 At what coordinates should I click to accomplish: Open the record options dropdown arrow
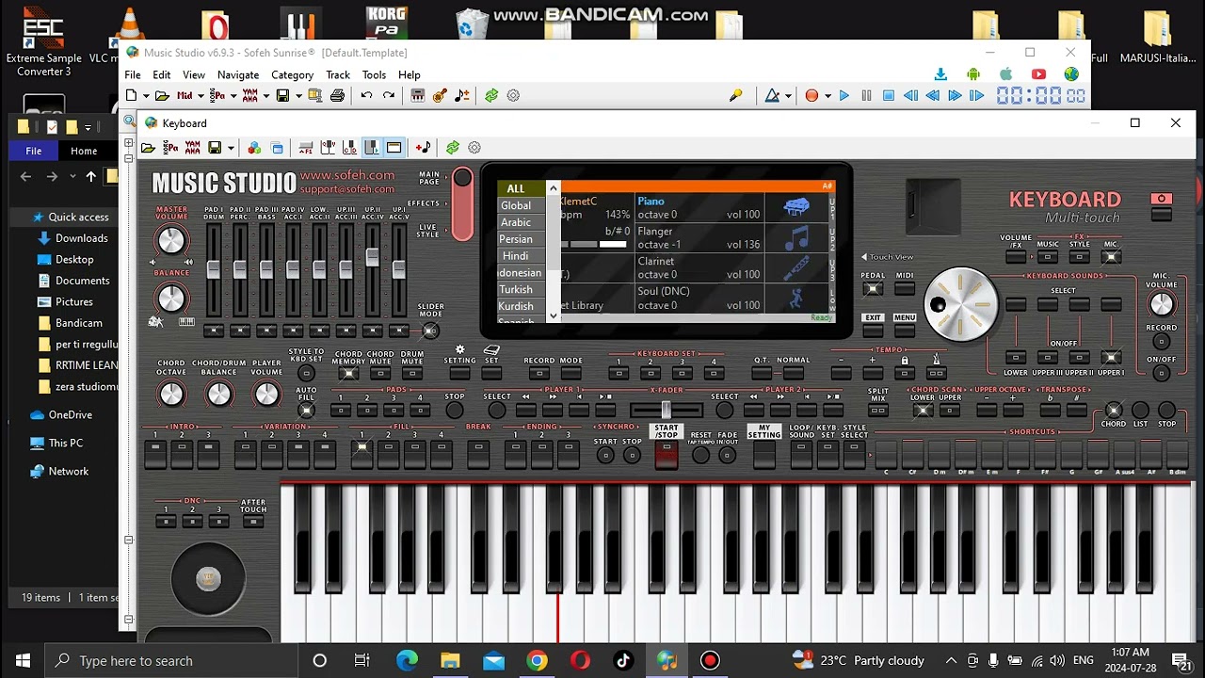point(827,96)
